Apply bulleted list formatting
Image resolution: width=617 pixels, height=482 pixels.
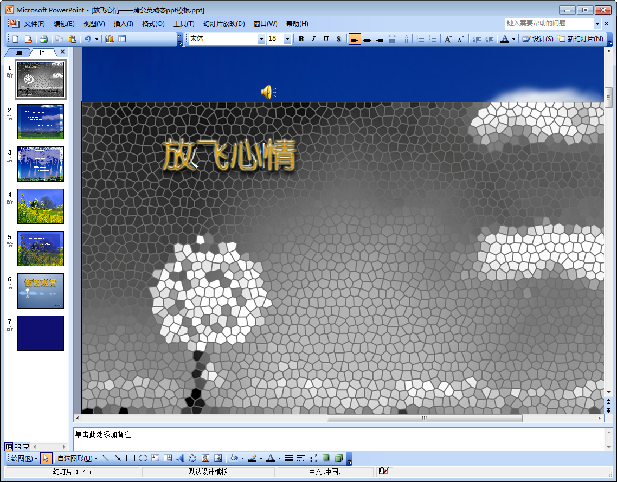pyautogui.click(x=433, y=39)
